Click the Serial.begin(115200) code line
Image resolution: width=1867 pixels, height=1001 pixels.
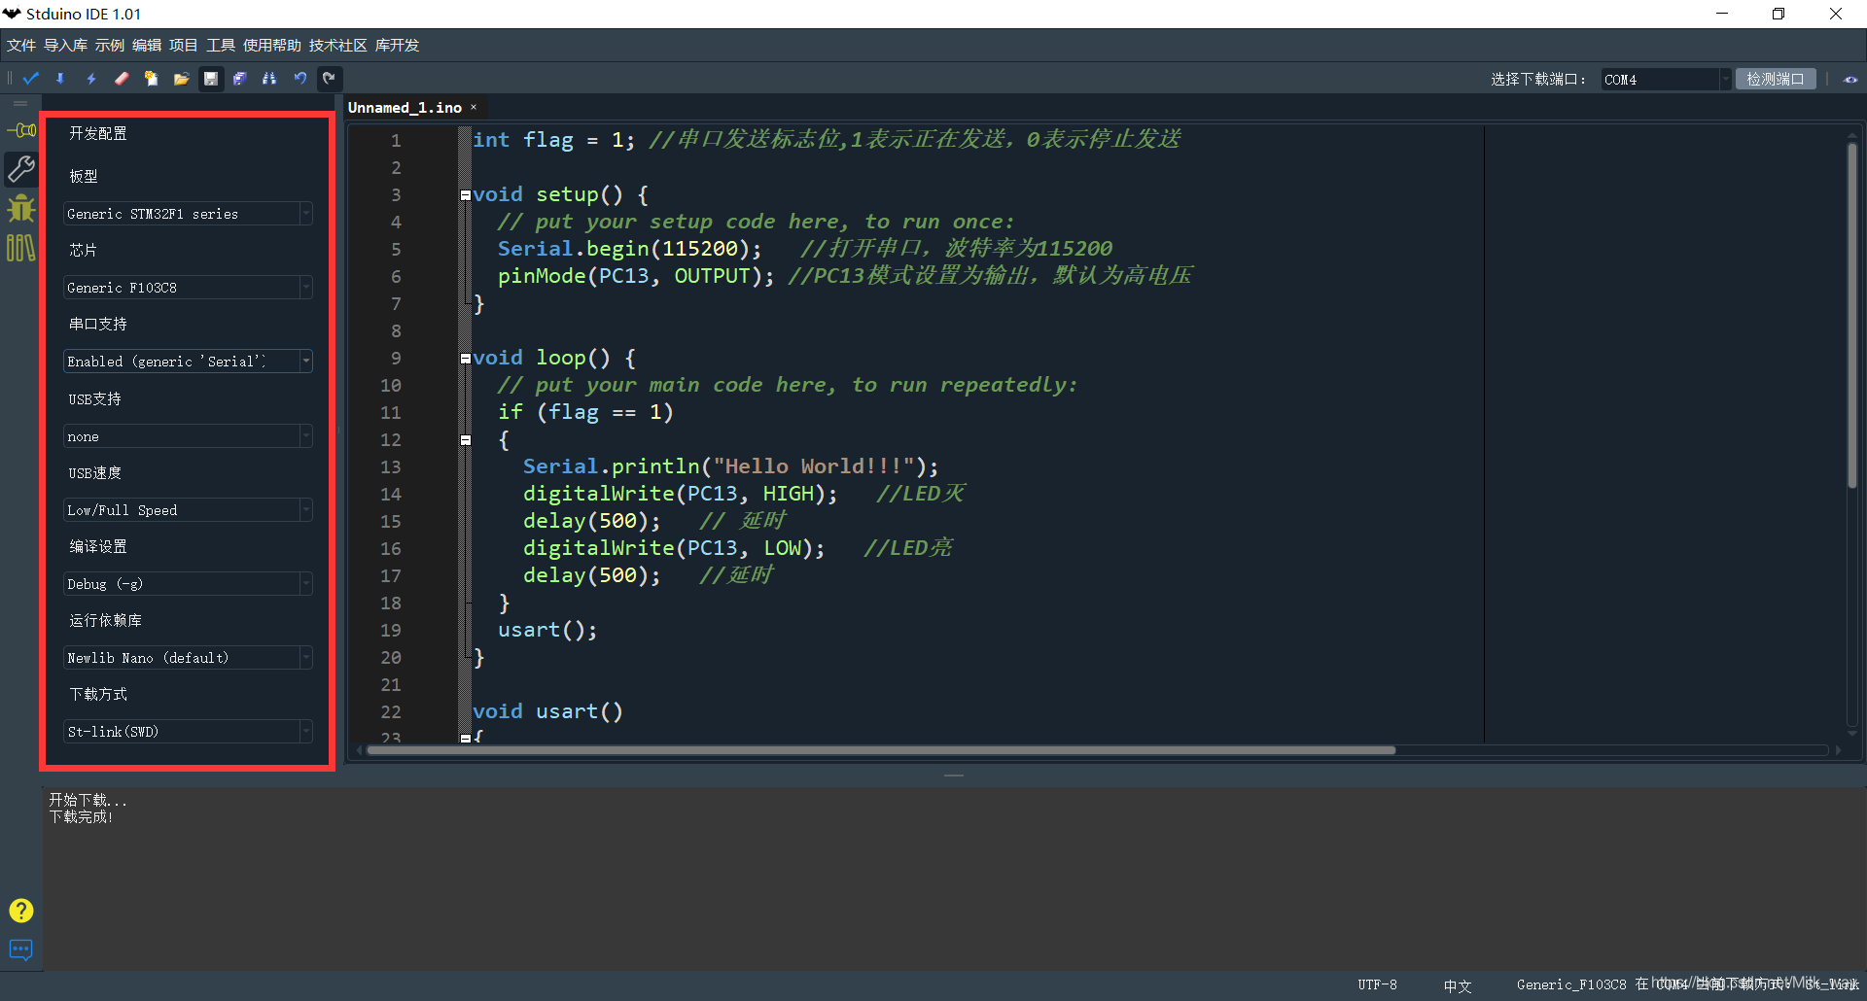click(629, 249)
